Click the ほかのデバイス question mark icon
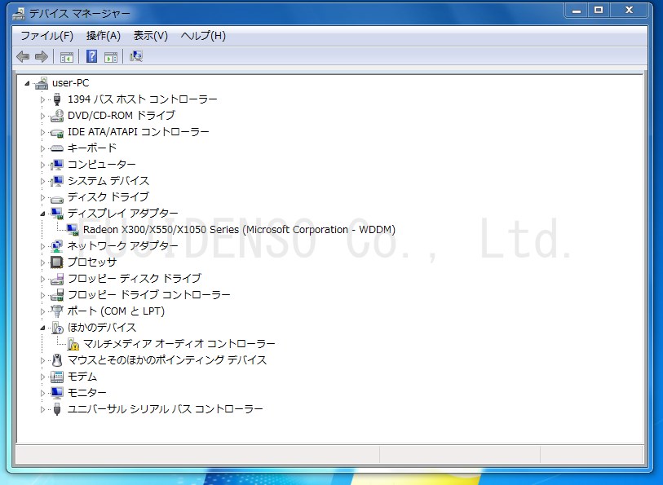The height and width of the screenshot is (485, 663). [56, 328]
